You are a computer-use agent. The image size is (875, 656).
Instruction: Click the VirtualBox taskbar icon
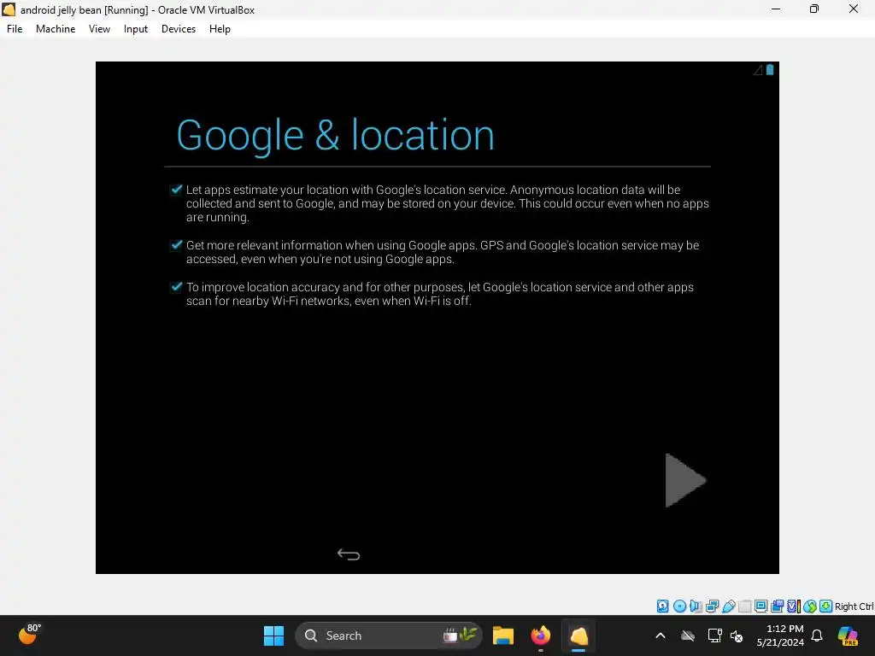pyautogui.click(x=578, y=635)
